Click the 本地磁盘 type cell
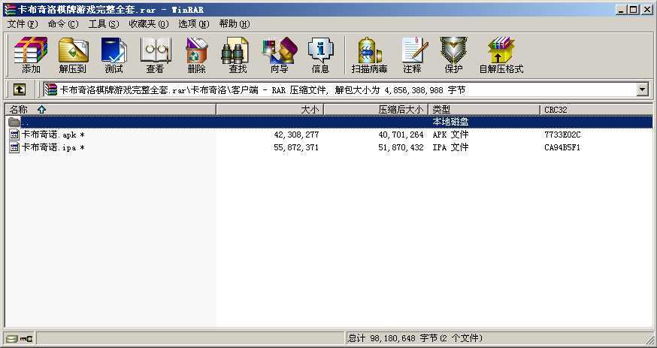 coord(450,122)
